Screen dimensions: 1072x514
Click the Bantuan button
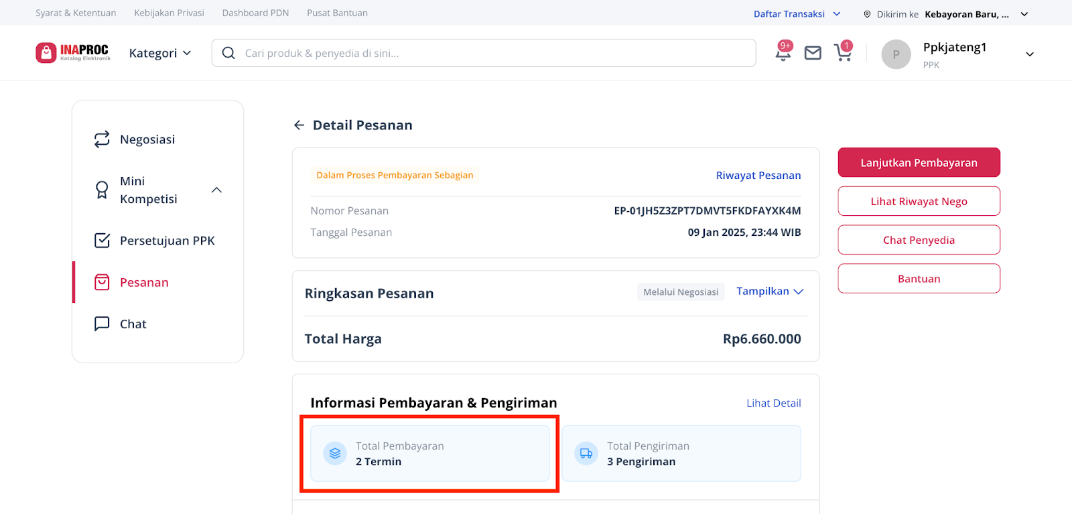919,279
